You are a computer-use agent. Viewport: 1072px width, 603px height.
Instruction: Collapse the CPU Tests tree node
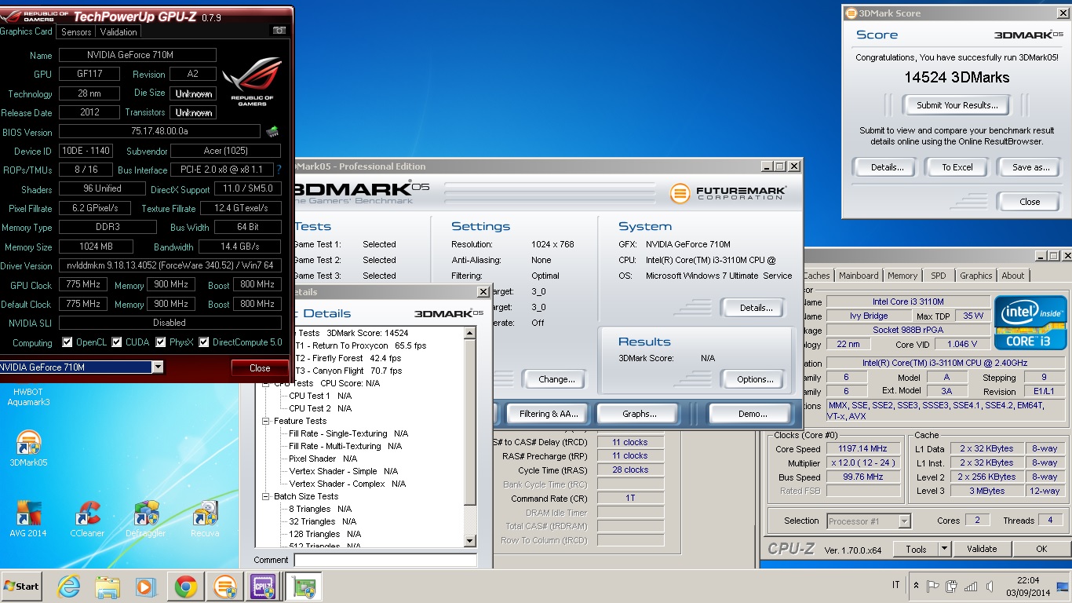point(265,383)
